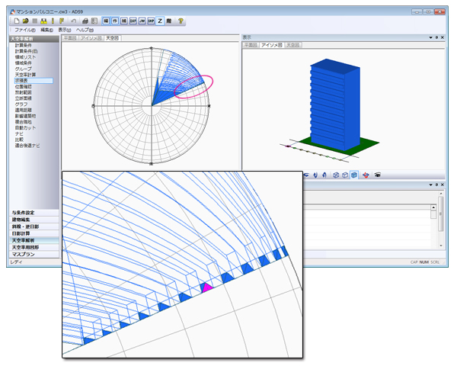Expand the 天空率解析 section at bottom
The image size is (457, 366).
click(x=34, y=240)
